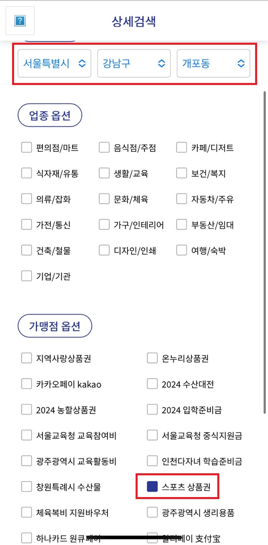The height and width of the screenshot is (545, 268).
Task: Enable the 음식점/주점 filter
Action: coord(104,147)
